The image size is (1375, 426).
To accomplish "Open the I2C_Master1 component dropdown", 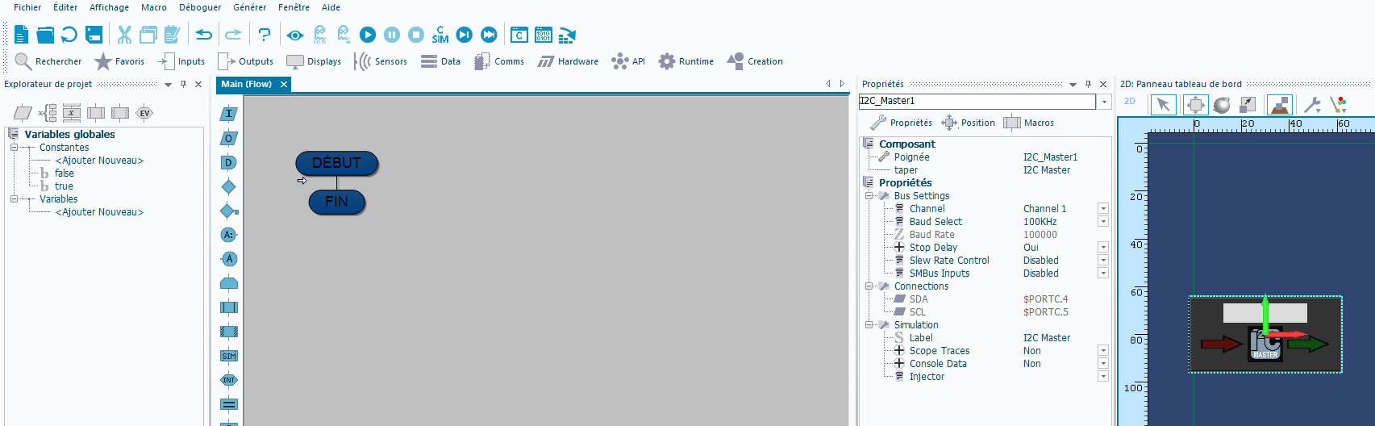I will (x=1104, y=102).
